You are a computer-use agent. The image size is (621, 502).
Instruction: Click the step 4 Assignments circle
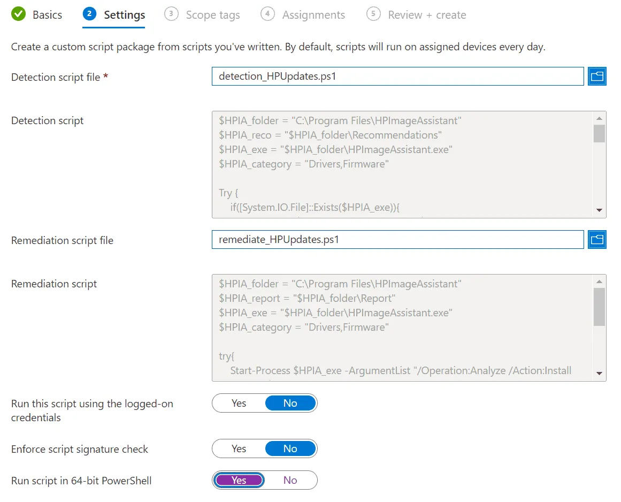pyautogui.click(x=267, y=14)
